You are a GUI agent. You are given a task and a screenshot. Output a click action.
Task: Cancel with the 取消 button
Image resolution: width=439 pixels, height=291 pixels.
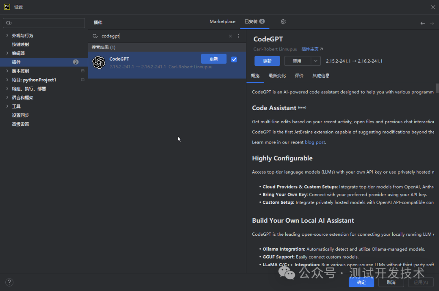391,282
